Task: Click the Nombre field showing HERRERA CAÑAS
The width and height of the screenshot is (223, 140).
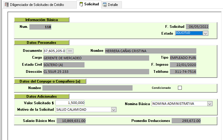Action: tap(150, 51)
